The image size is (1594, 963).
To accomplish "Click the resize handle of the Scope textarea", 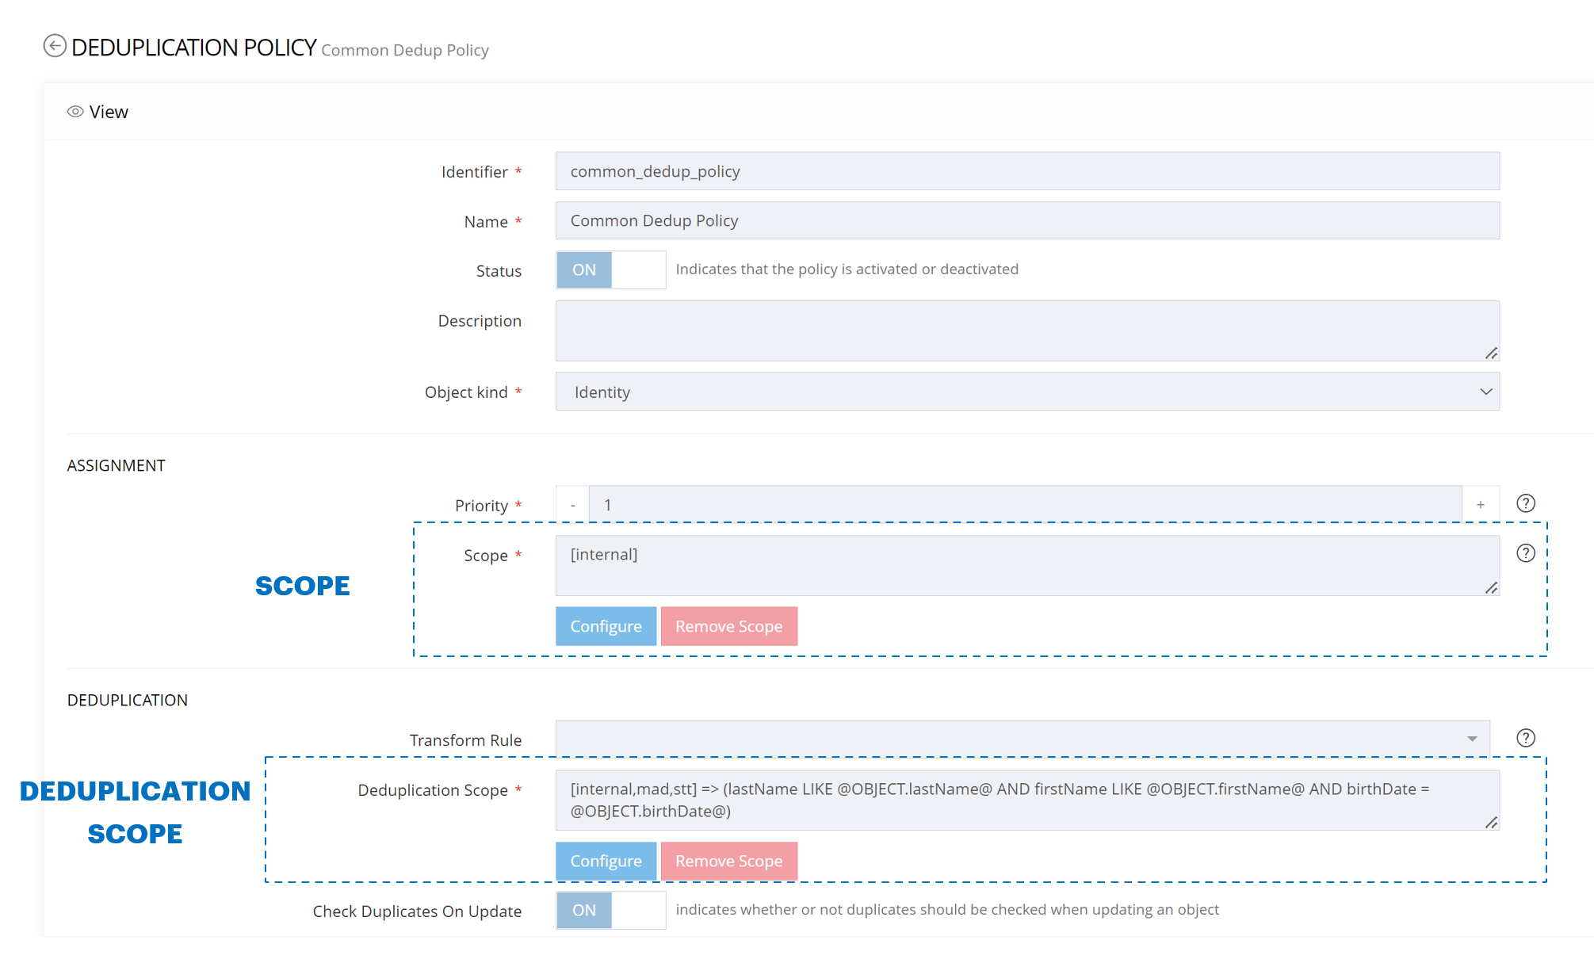I will 1491,587.
